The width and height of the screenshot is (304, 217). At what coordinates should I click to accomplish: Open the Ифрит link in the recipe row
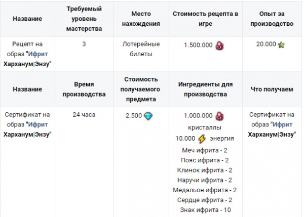38,54
